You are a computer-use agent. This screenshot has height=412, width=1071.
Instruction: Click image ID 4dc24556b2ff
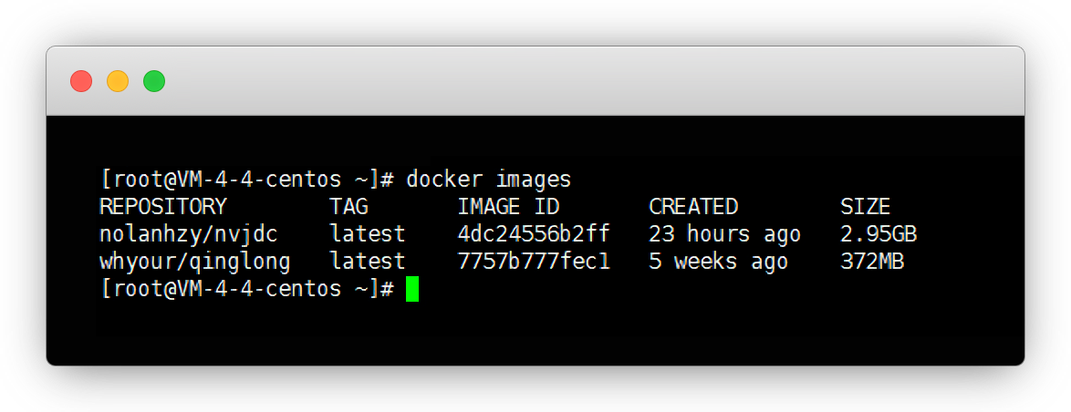534,234
